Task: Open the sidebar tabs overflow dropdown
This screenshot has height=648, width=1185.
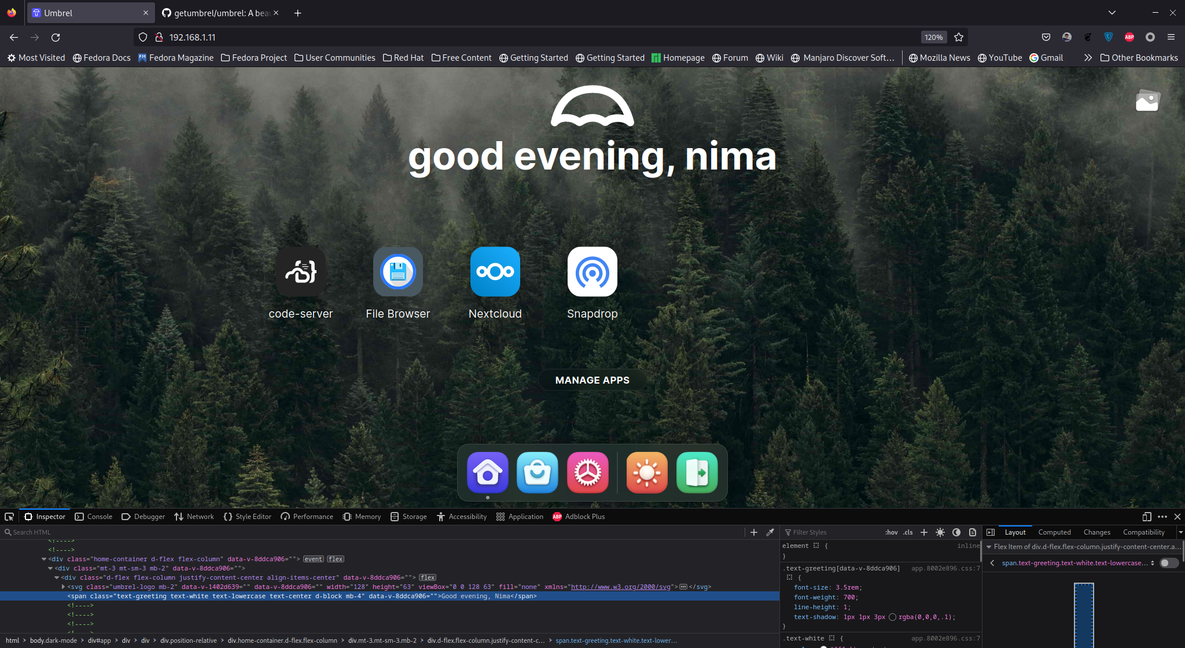Action: click(x=1180, y=532)
